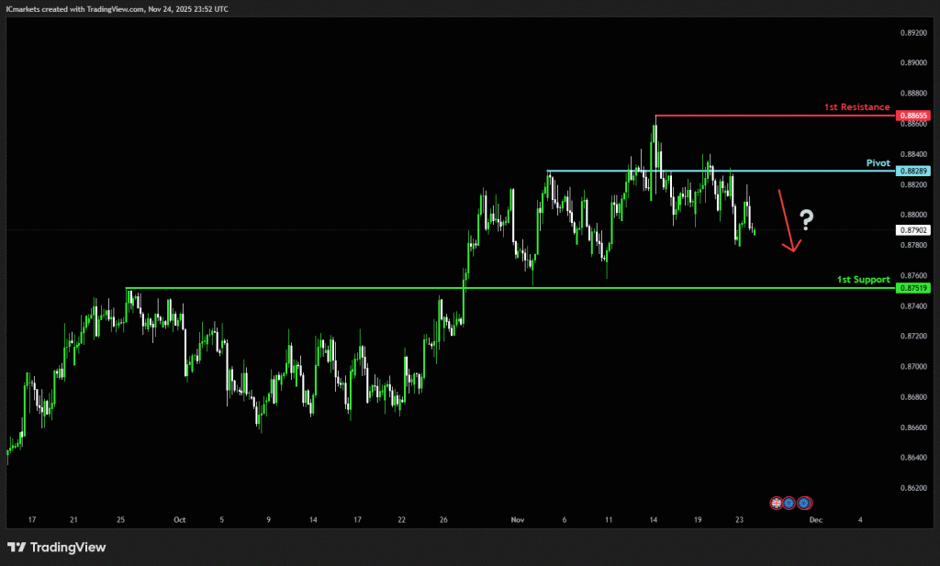Viewport: 940px width, 566px height.
Task: Select the "1st Support" text label
Action: [x=863, y=279]
